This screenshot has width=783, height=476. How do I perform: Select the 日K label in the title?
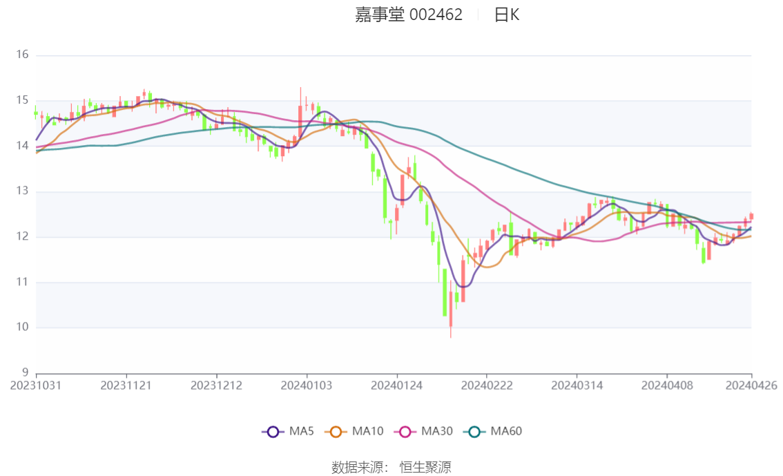pyautogui.click(x=506, y=15)
